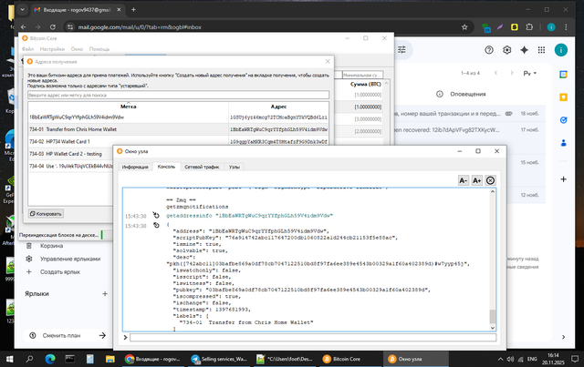
Task: Open Google apps grid icon
Action: 541,50
